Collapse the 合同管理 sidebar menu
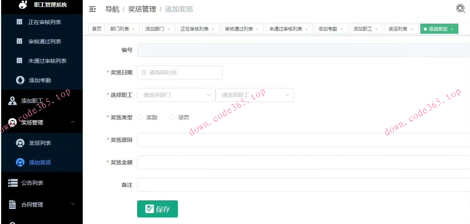The width and height of the screenshot is (470, 224). coord(72,205)
